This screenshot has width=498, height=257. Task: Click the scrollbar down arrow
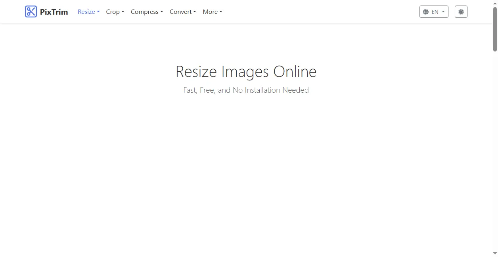(x=495, y=253)
